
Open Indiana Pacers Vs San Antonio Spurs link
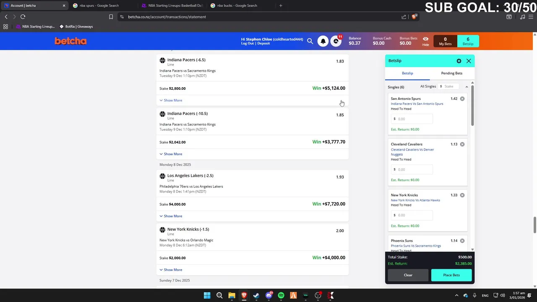[417, 104]
